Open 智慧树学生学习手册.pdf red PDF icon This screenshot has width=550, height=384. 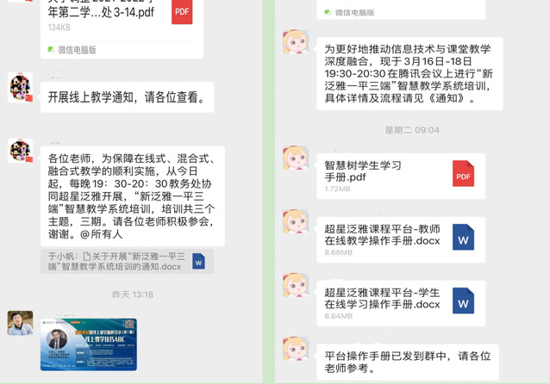pyautogui.click(x=463, y=173)
